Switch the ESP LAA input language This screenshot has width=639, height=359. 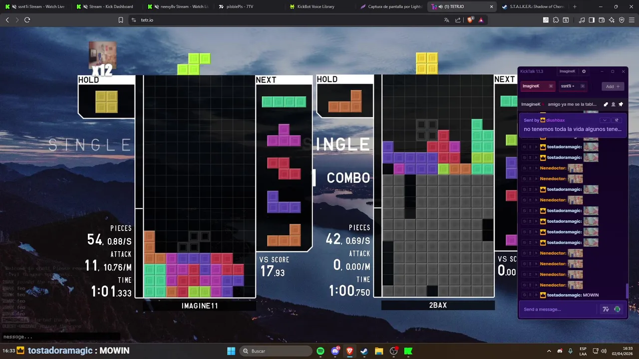[583, 351]
